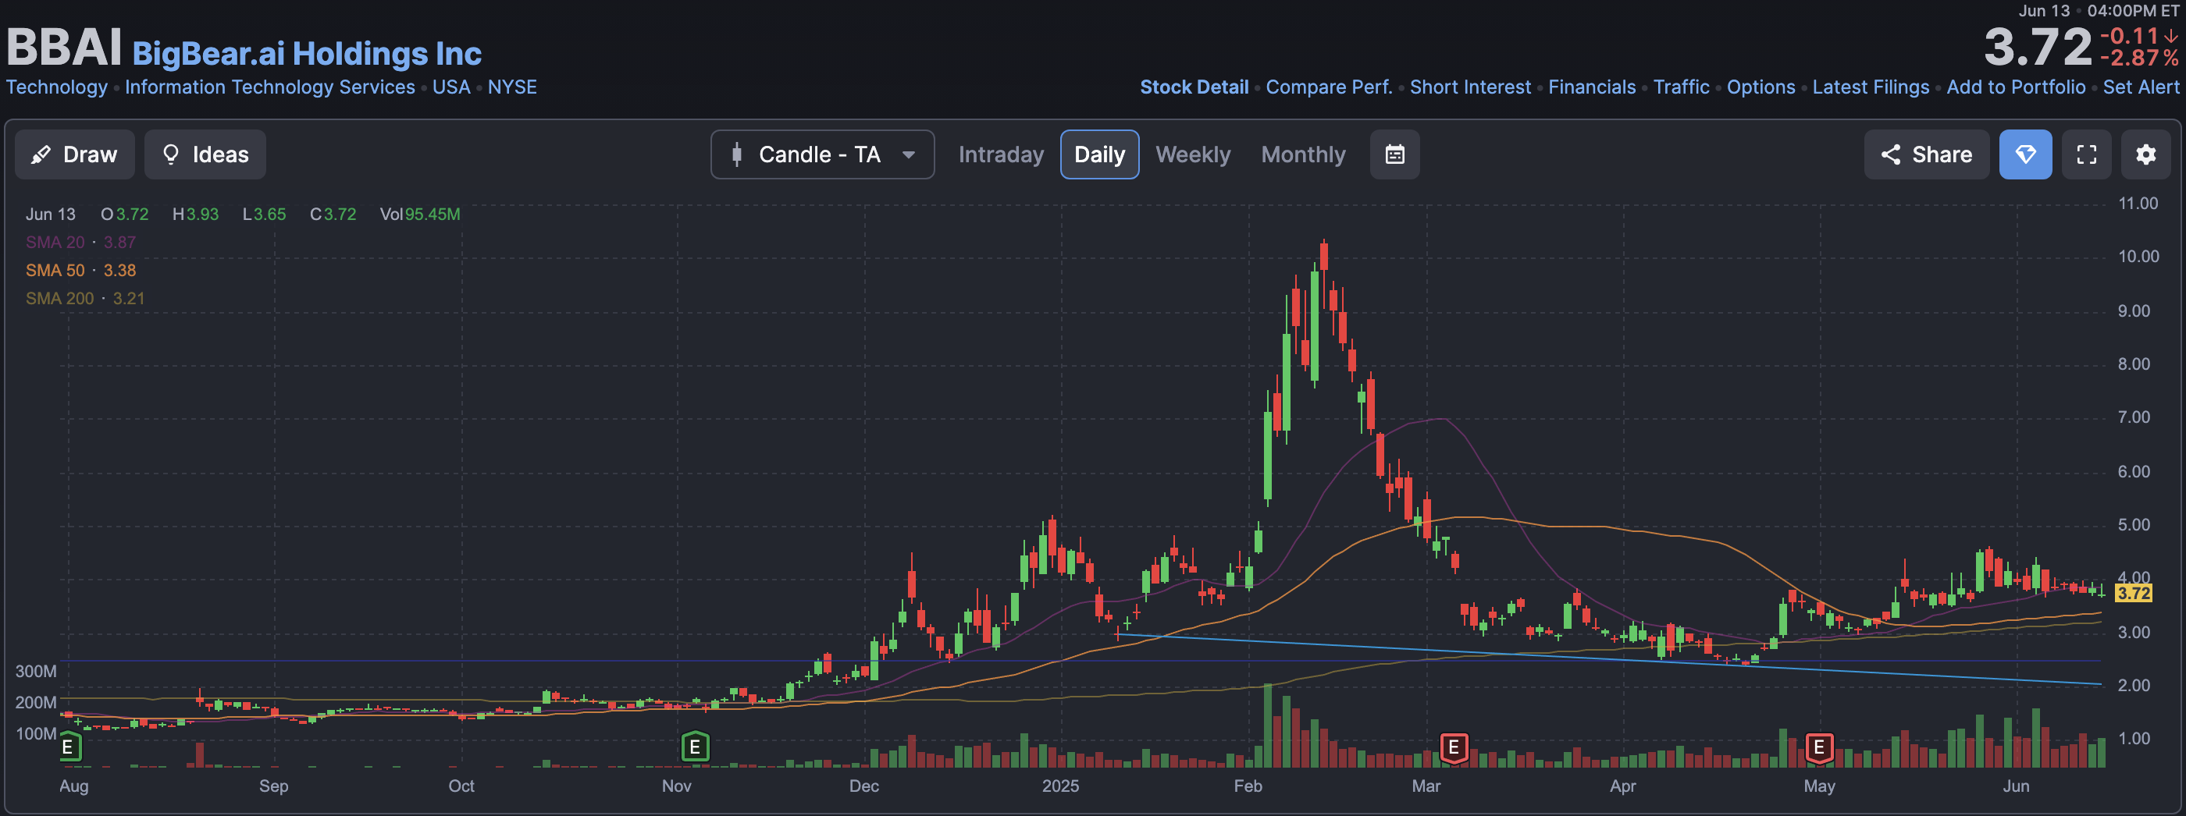Viewport: 2186px width, 816px height.
Task: Click the share icon in Share button
Action: (x=1891, y=154)
